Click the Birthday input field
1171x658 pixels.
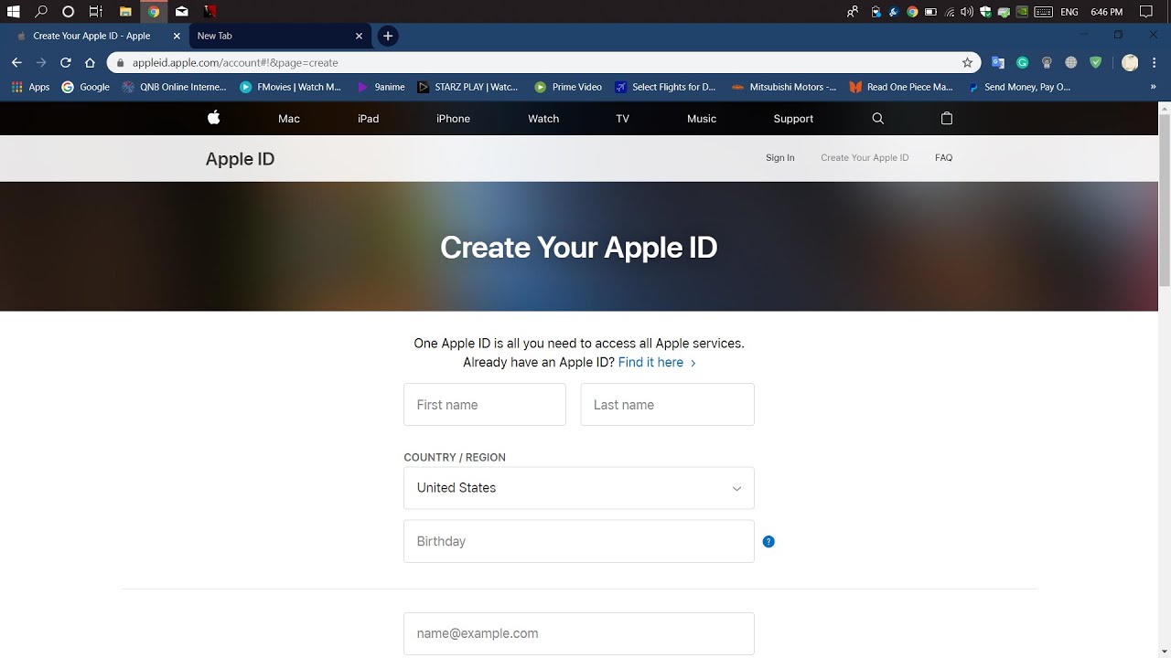pos(579,541)
